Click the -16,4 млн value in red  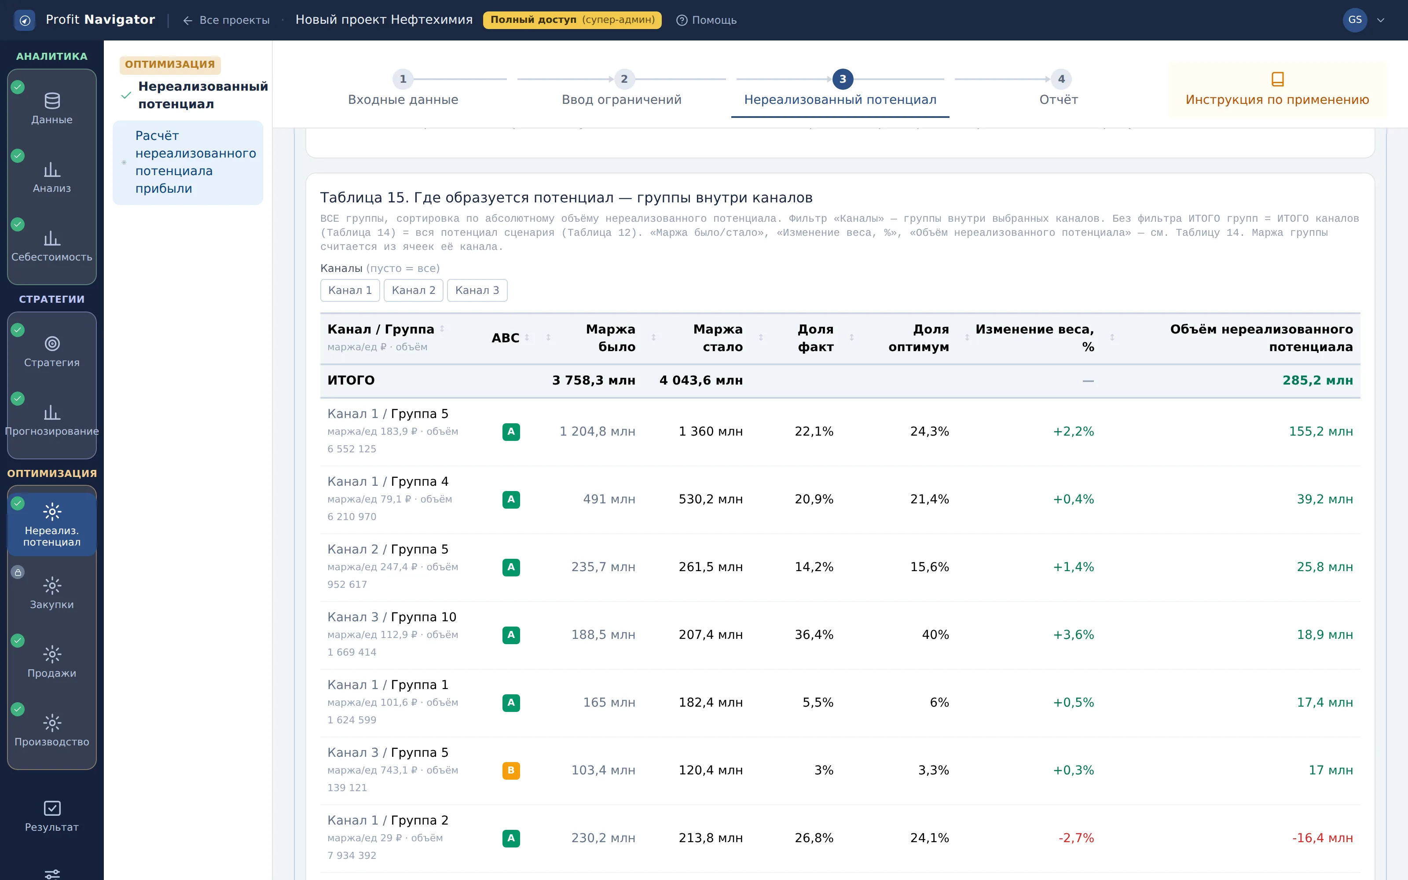[1322, 837]
